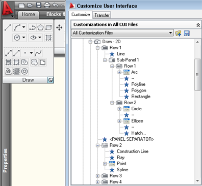This screenshot has height=186, width=202.
Task: Click the load partial customization file icon
Action: [x=178, y=33]
